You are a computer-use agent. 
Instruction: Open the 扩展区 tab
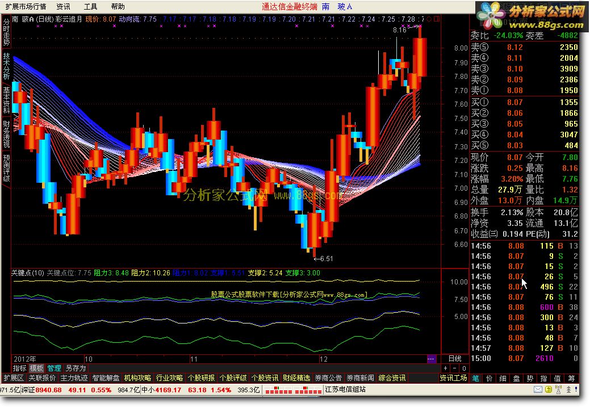(14, 378)
